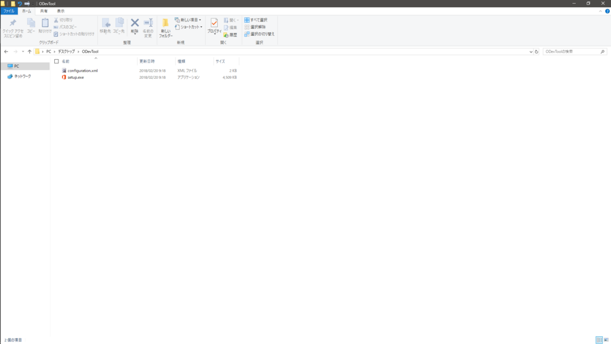
Task: Click the 4,509 KB size cell
Action: point(230,77)
